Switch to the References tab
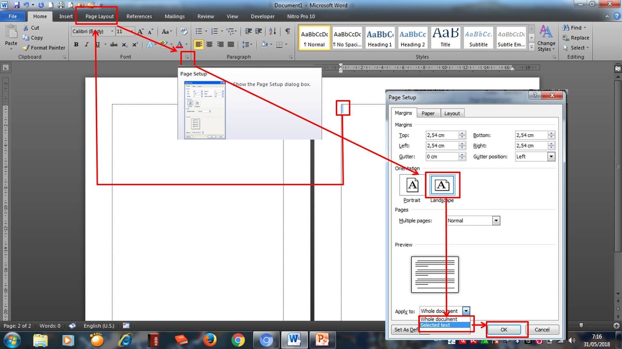Image resolution: width=622 pixels, height=349 pixels. 139,16
